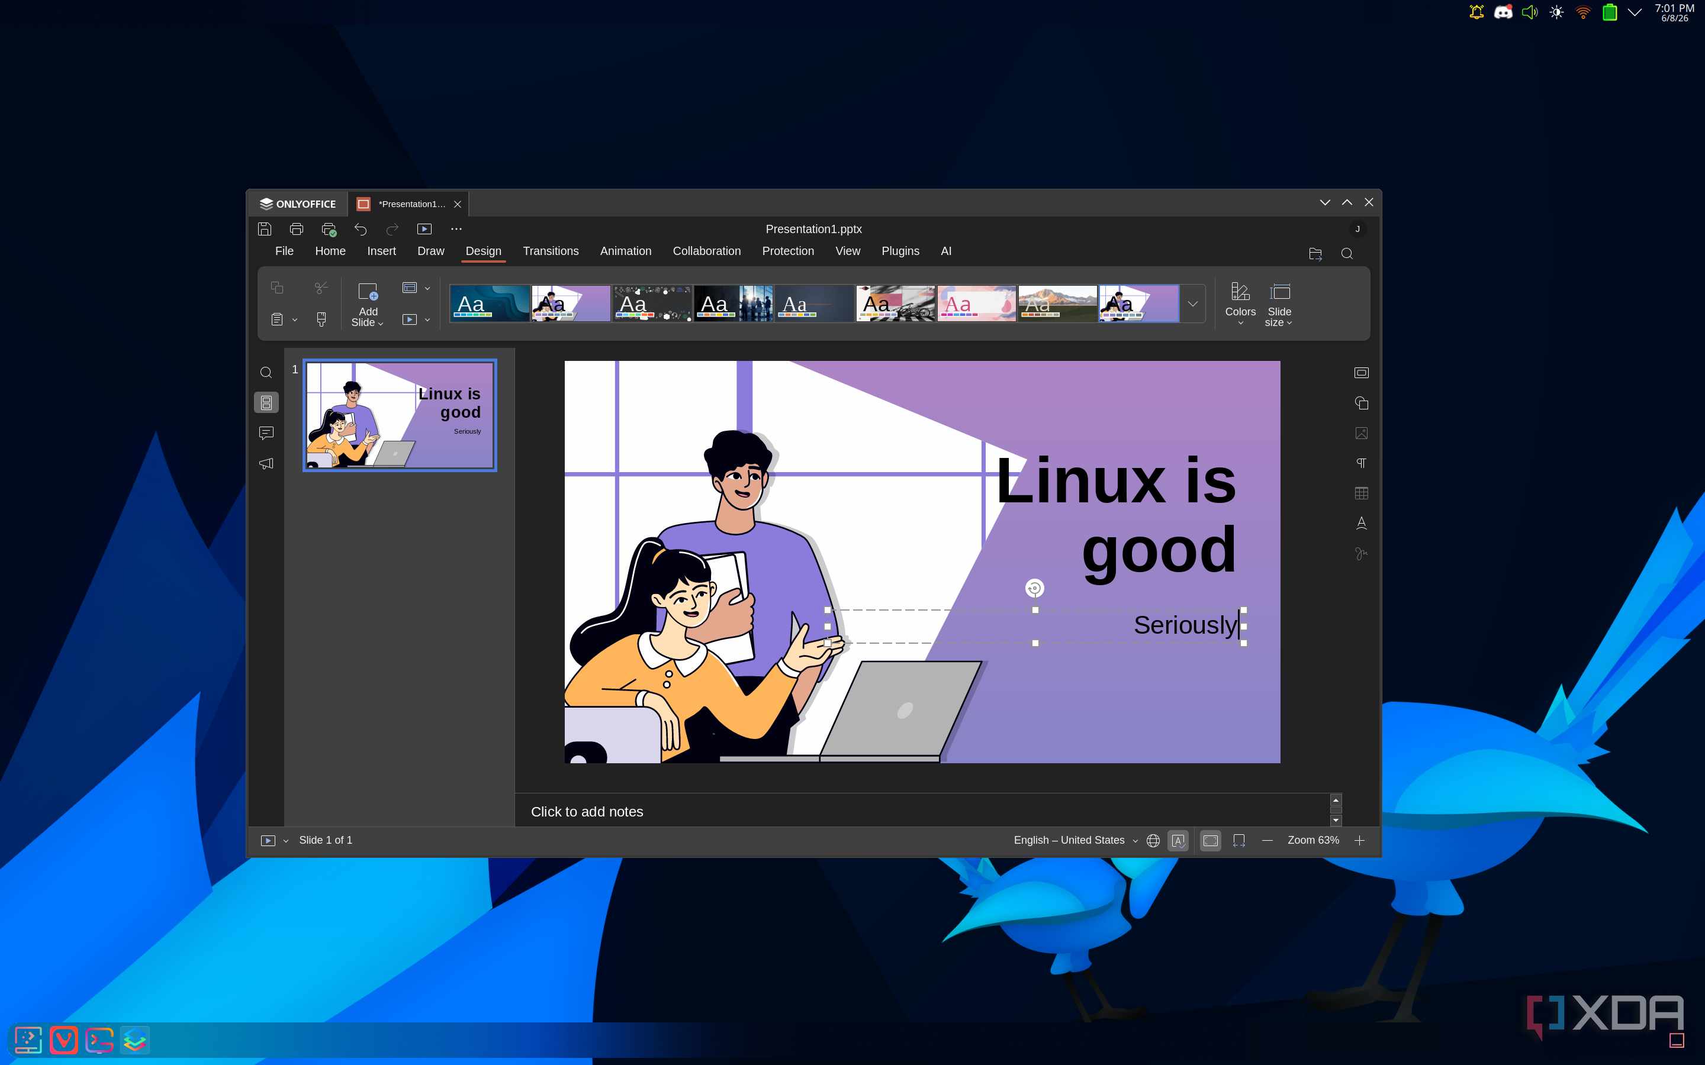
Task: Click Open file location folder icon
Action: coord(1315,254)
